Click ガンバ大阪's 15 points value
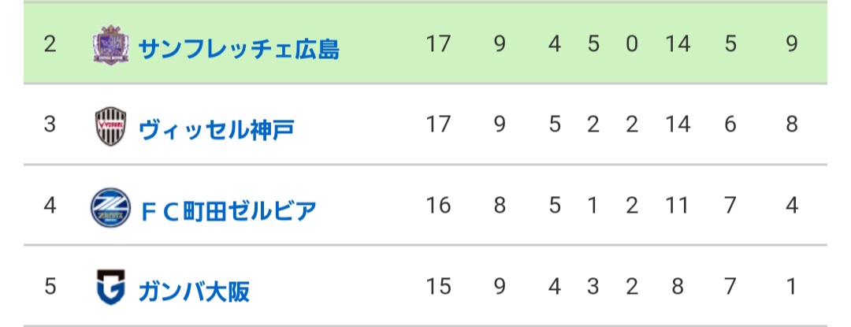Screen dimensions: 851x327 (x=438, y=287)
